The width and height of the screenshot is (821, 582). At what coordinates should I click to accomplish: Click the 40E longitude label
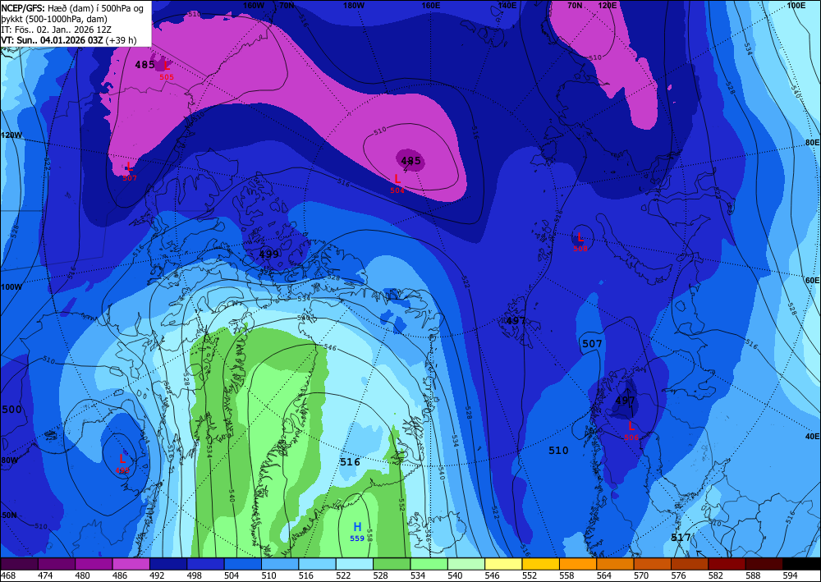(x=812, y=436)
